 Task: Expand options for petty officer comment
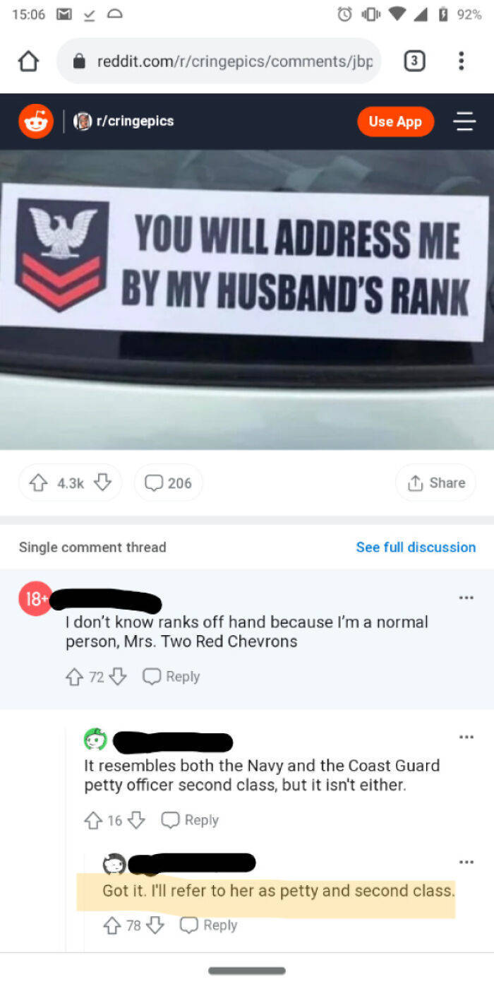click(x=466, y=738)
